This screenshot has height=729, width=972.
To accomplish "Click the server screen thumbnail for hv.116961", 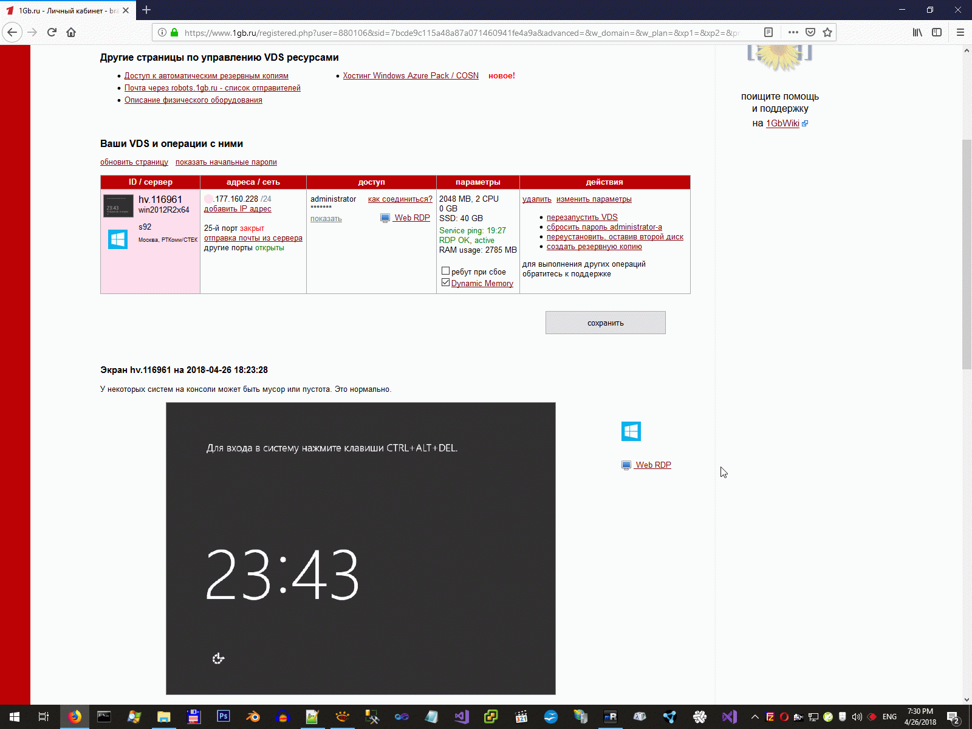I will coord(118,206).
